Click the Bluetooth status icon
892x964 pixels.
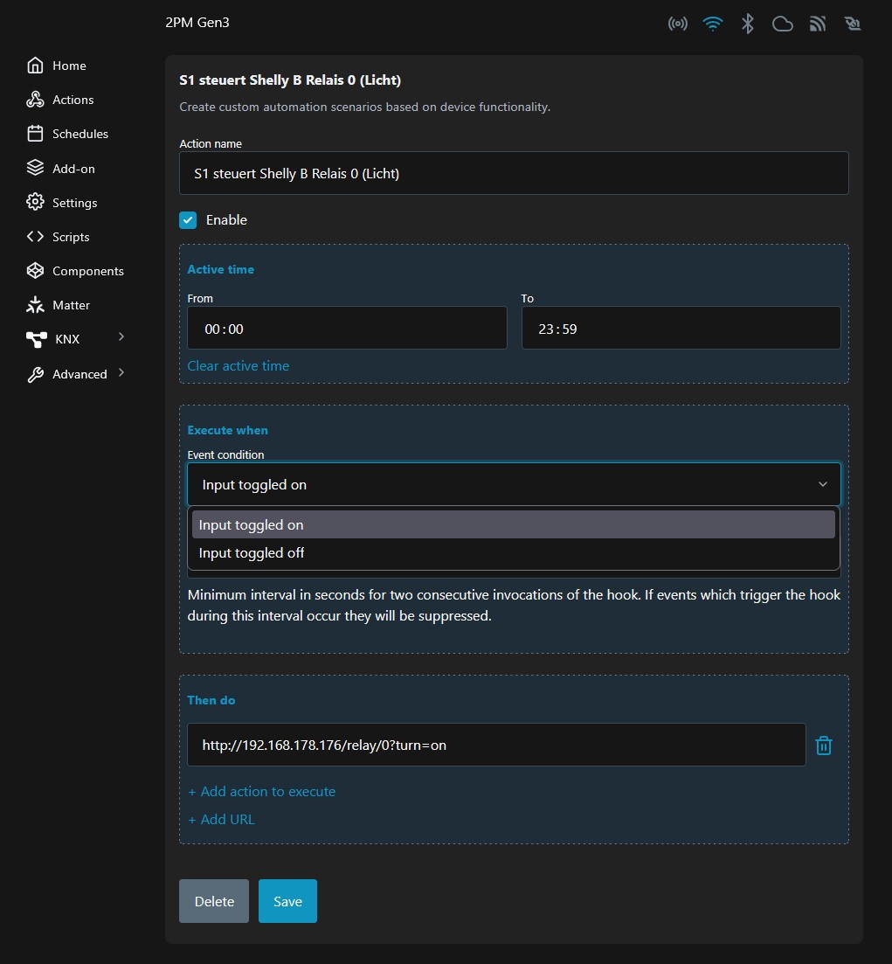tap(747, 24)
